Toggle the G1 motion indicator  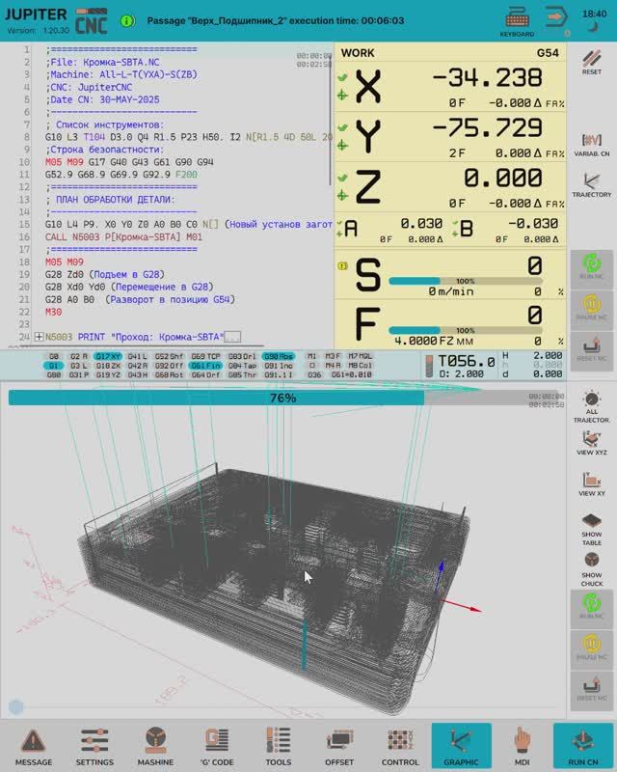54,366
